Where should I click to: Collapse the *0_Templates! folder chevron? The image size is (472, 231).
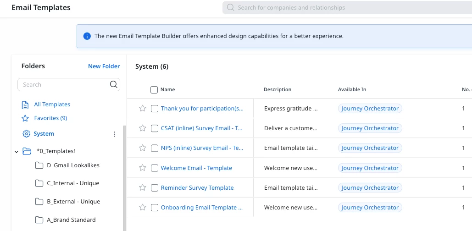point(17,151)
